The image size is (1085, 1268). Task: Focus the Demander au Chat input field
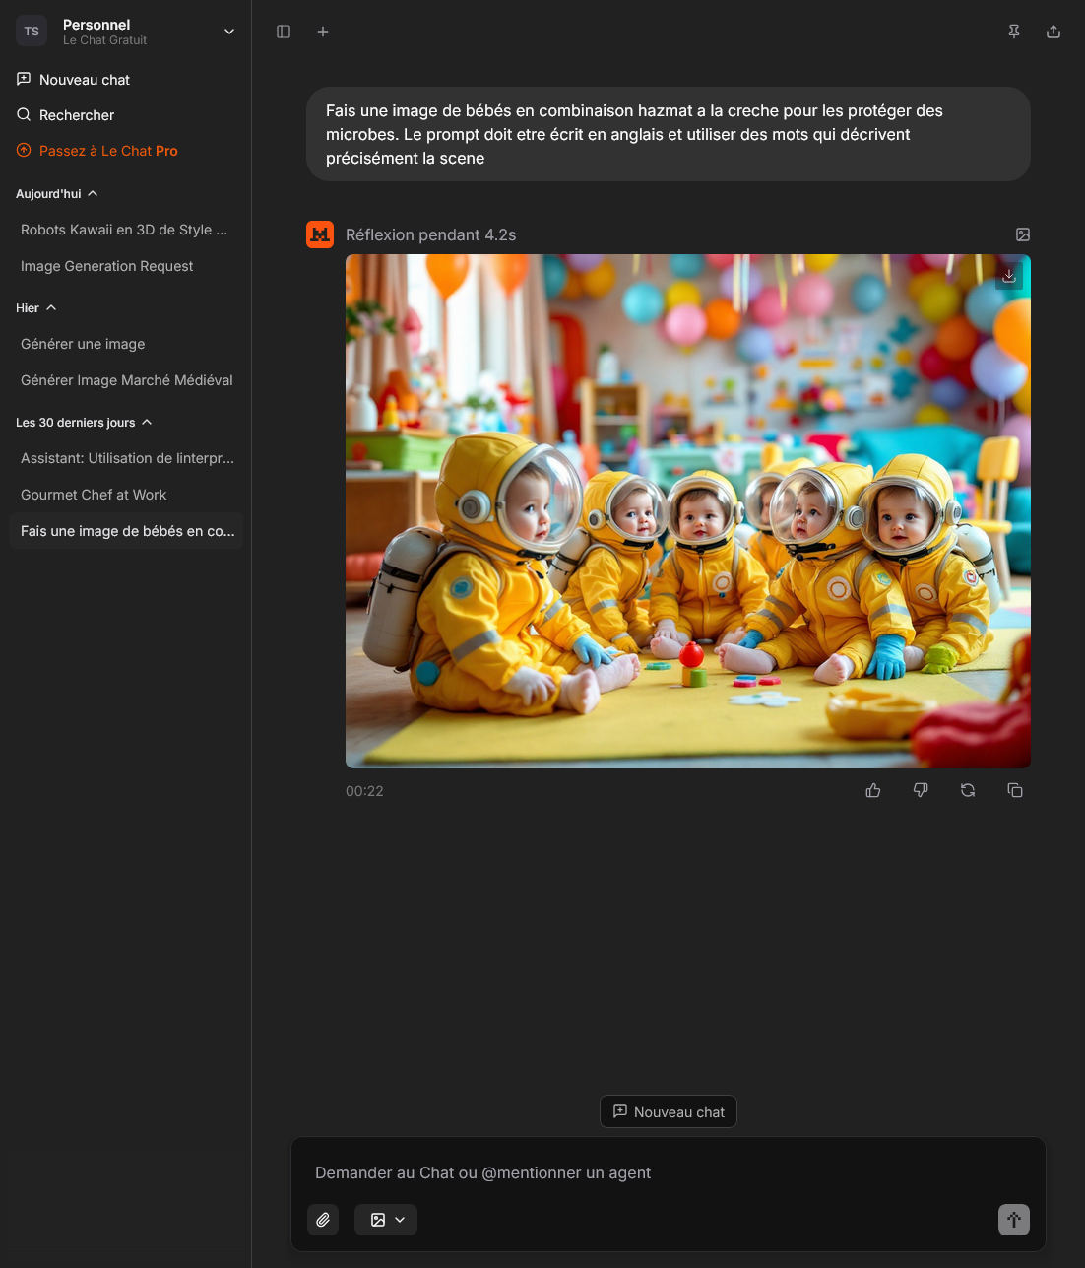(668, 1172)
